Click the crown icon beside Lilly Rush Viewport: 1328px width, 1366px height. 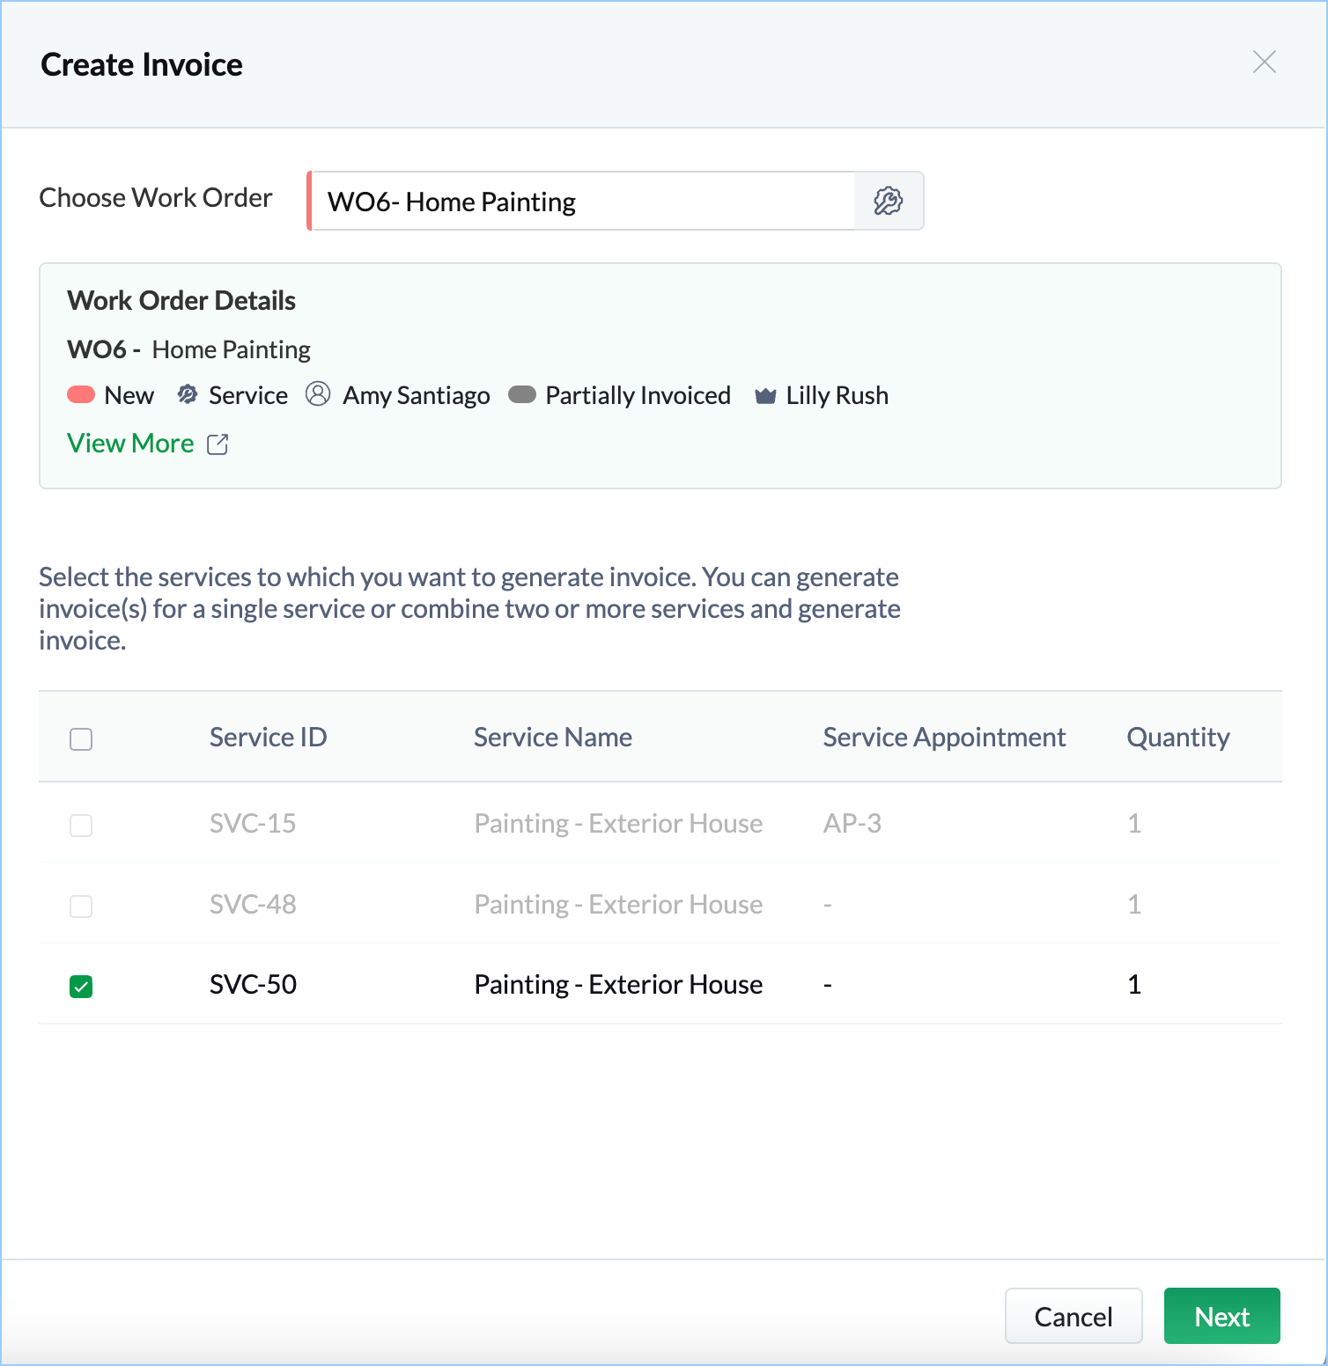[x=765, y=396]
